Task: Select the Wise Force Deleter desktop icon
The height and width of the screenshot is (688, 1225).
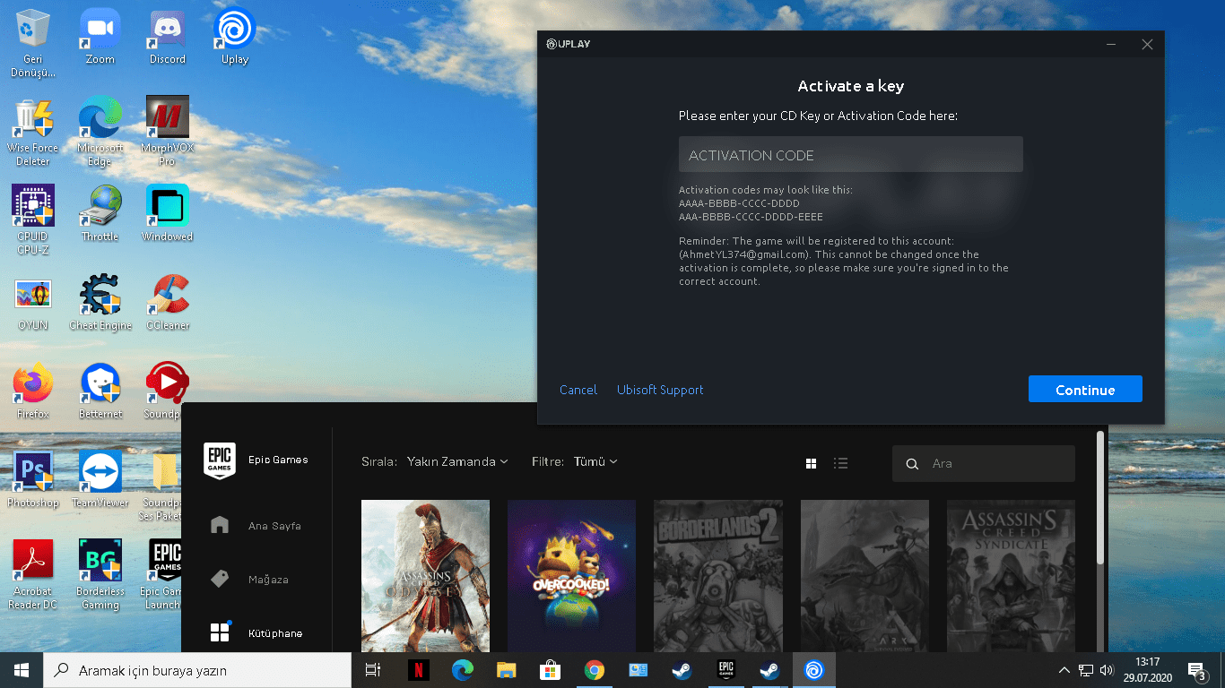Action: (x=33, y=132)
